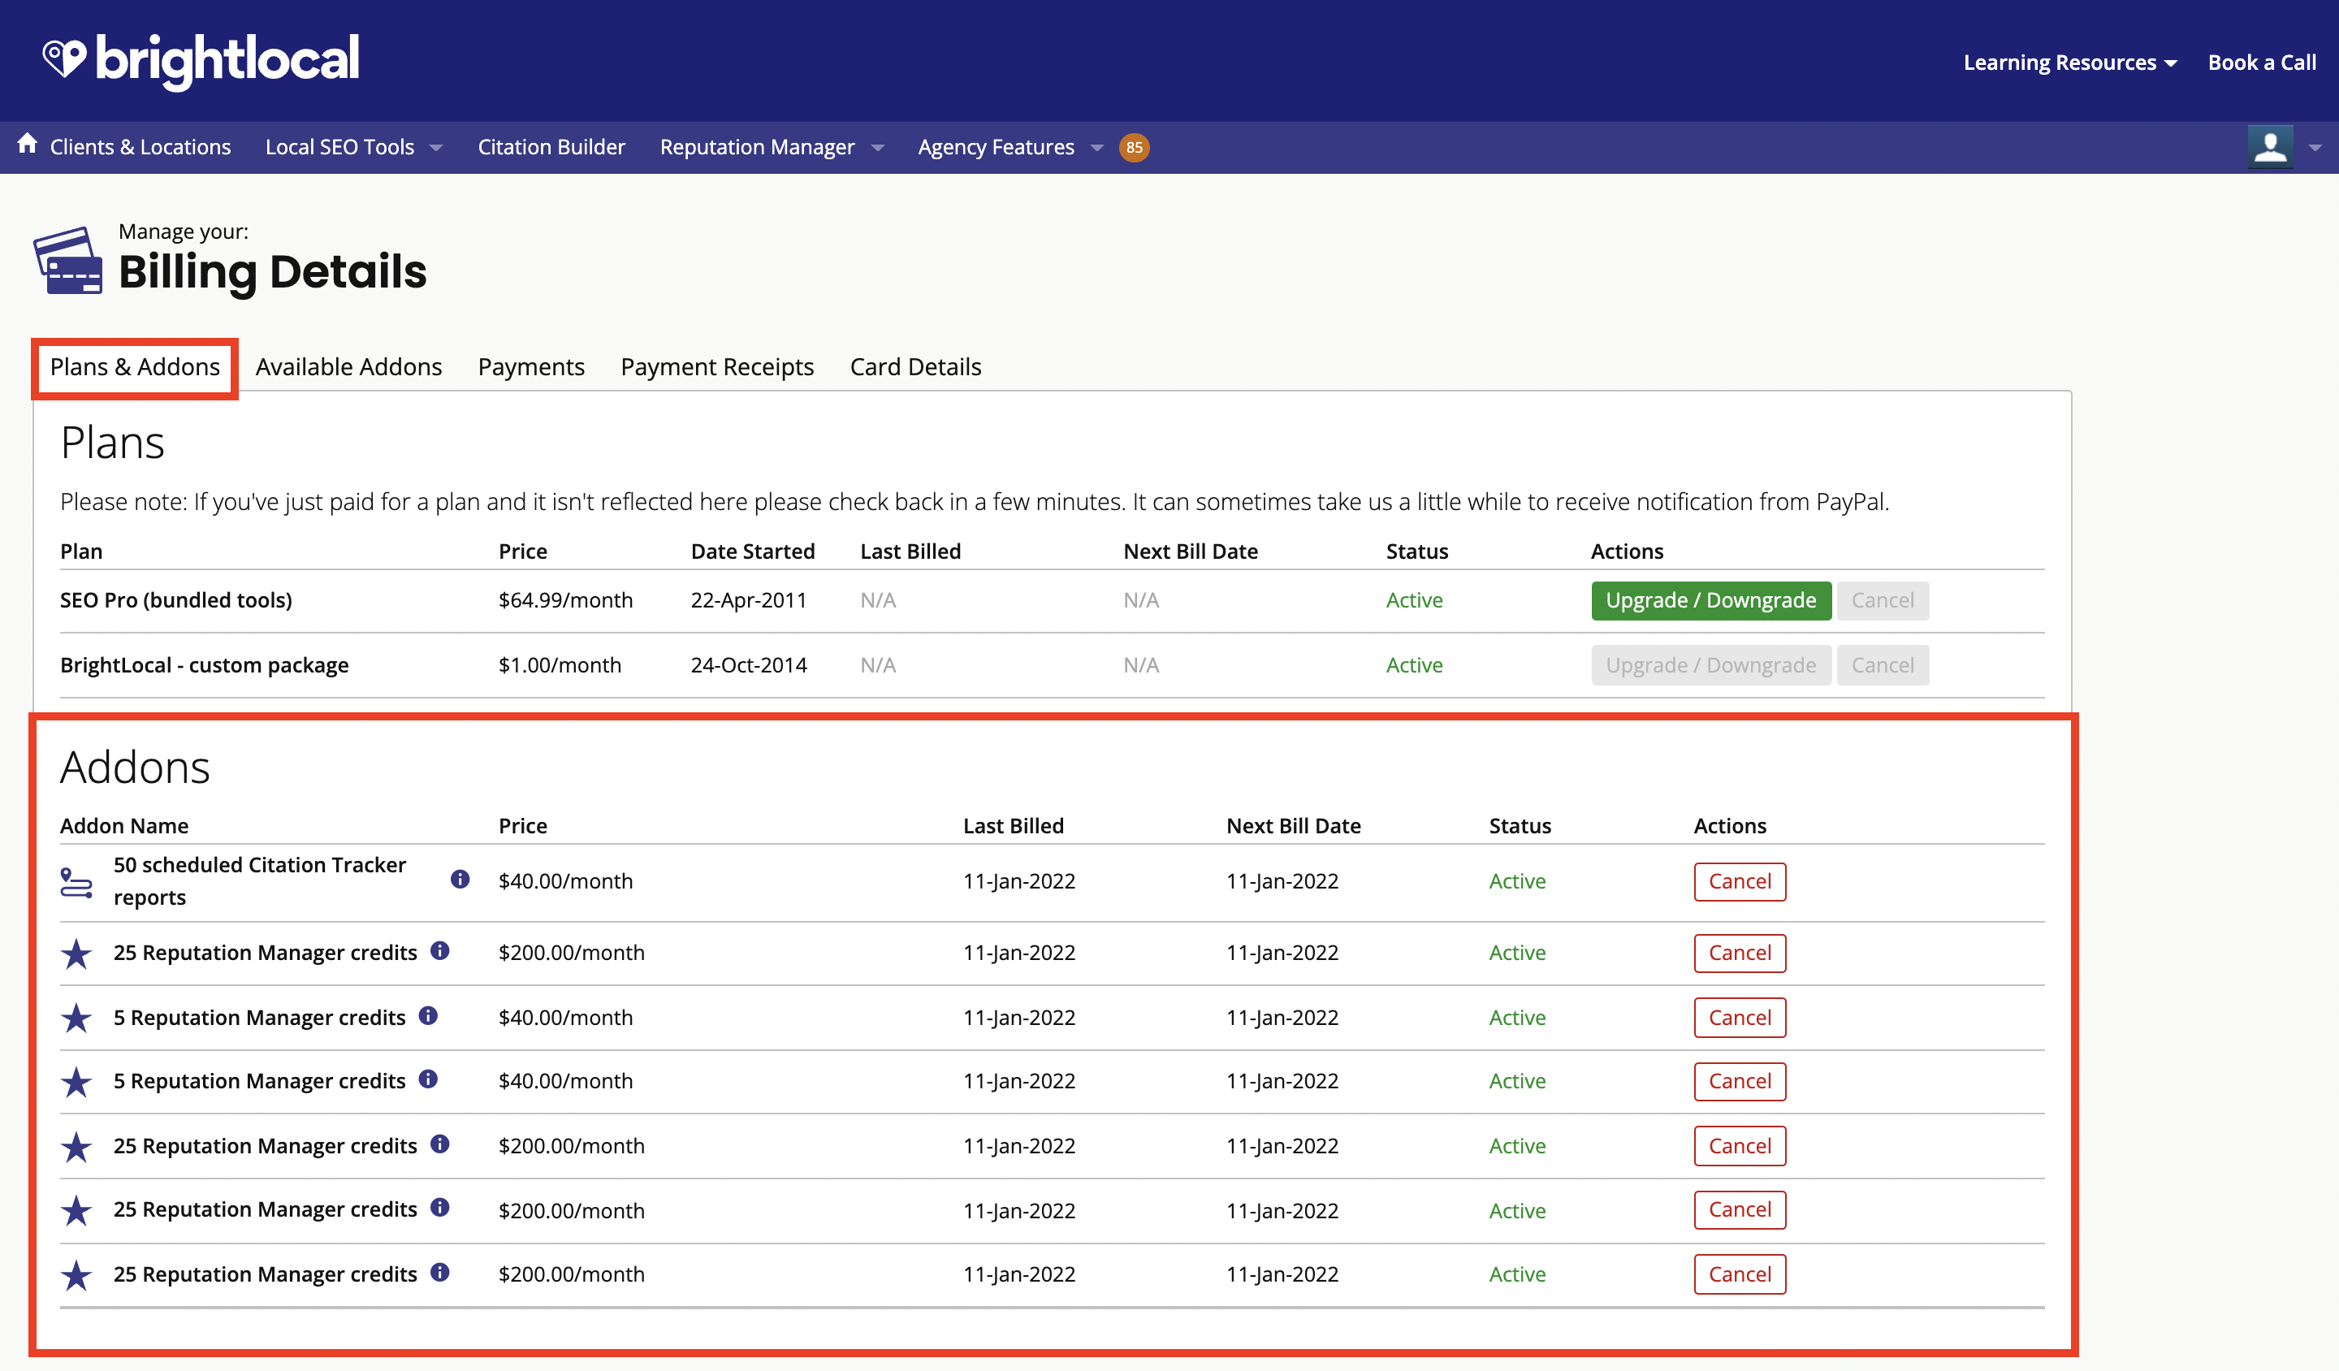
Task: Cancel the 50 scheduled Citation Tracker reports addon
Action: (x=1740, y=882)
